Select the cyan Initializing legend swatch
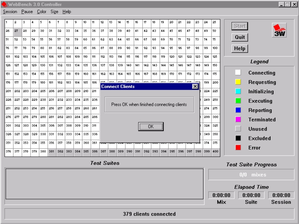This screenshot has width=299, height=224. click(238, 91)
